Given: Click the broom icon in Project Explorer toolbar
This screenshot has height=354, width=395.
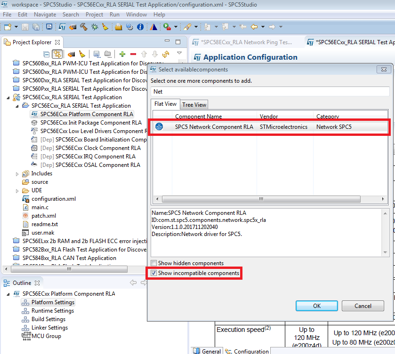Looking at the screenshot, I should pyautogui.click(x=82, y=54).
